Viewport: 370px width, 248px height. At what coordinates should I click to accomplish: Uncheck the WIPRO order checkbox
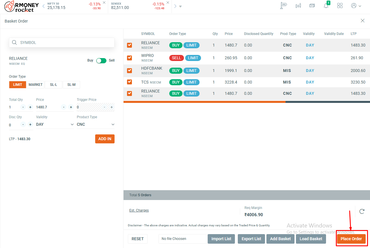pos(129,58)
